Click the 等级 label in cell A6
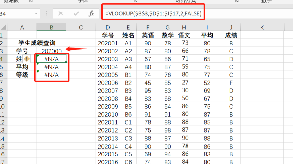This screenshot has height=164, width=293. coord(22,75)
